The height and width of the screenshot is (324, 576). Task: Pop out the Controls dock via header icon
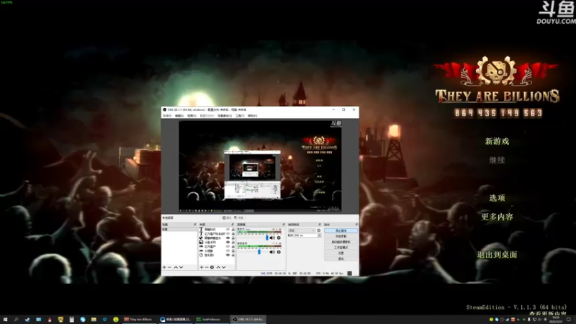click(x=356, y=225)
